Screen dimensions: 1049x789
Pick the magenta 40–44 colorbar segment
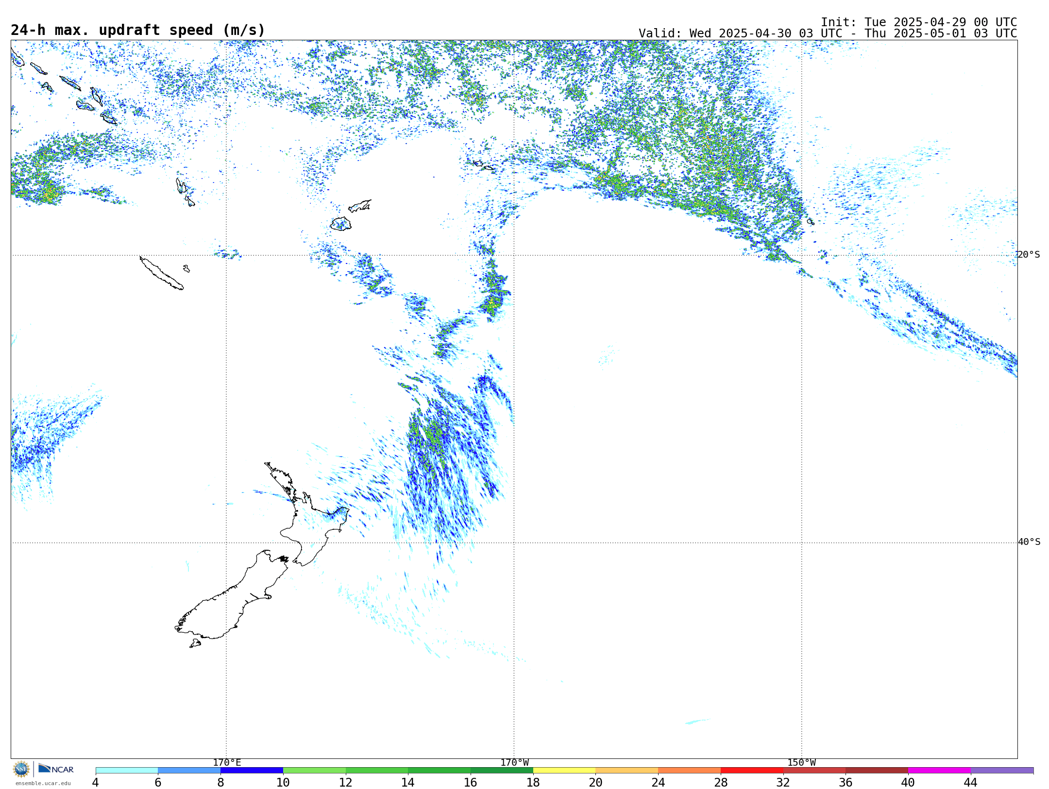tap(940, 771)
